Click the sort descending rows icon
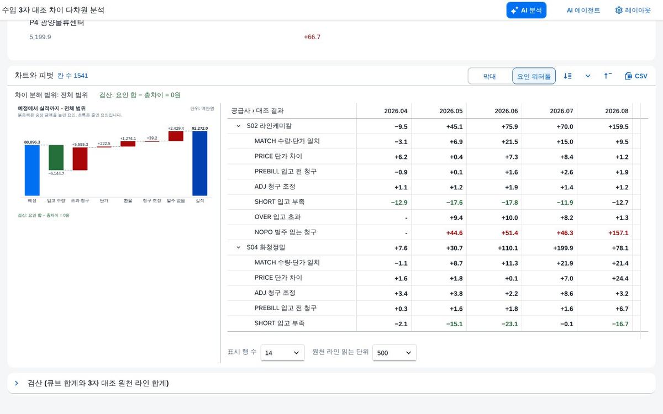Image resolution: width=663 pixels, height=414 pixels. pyautogui.click(x=567, y=76)
